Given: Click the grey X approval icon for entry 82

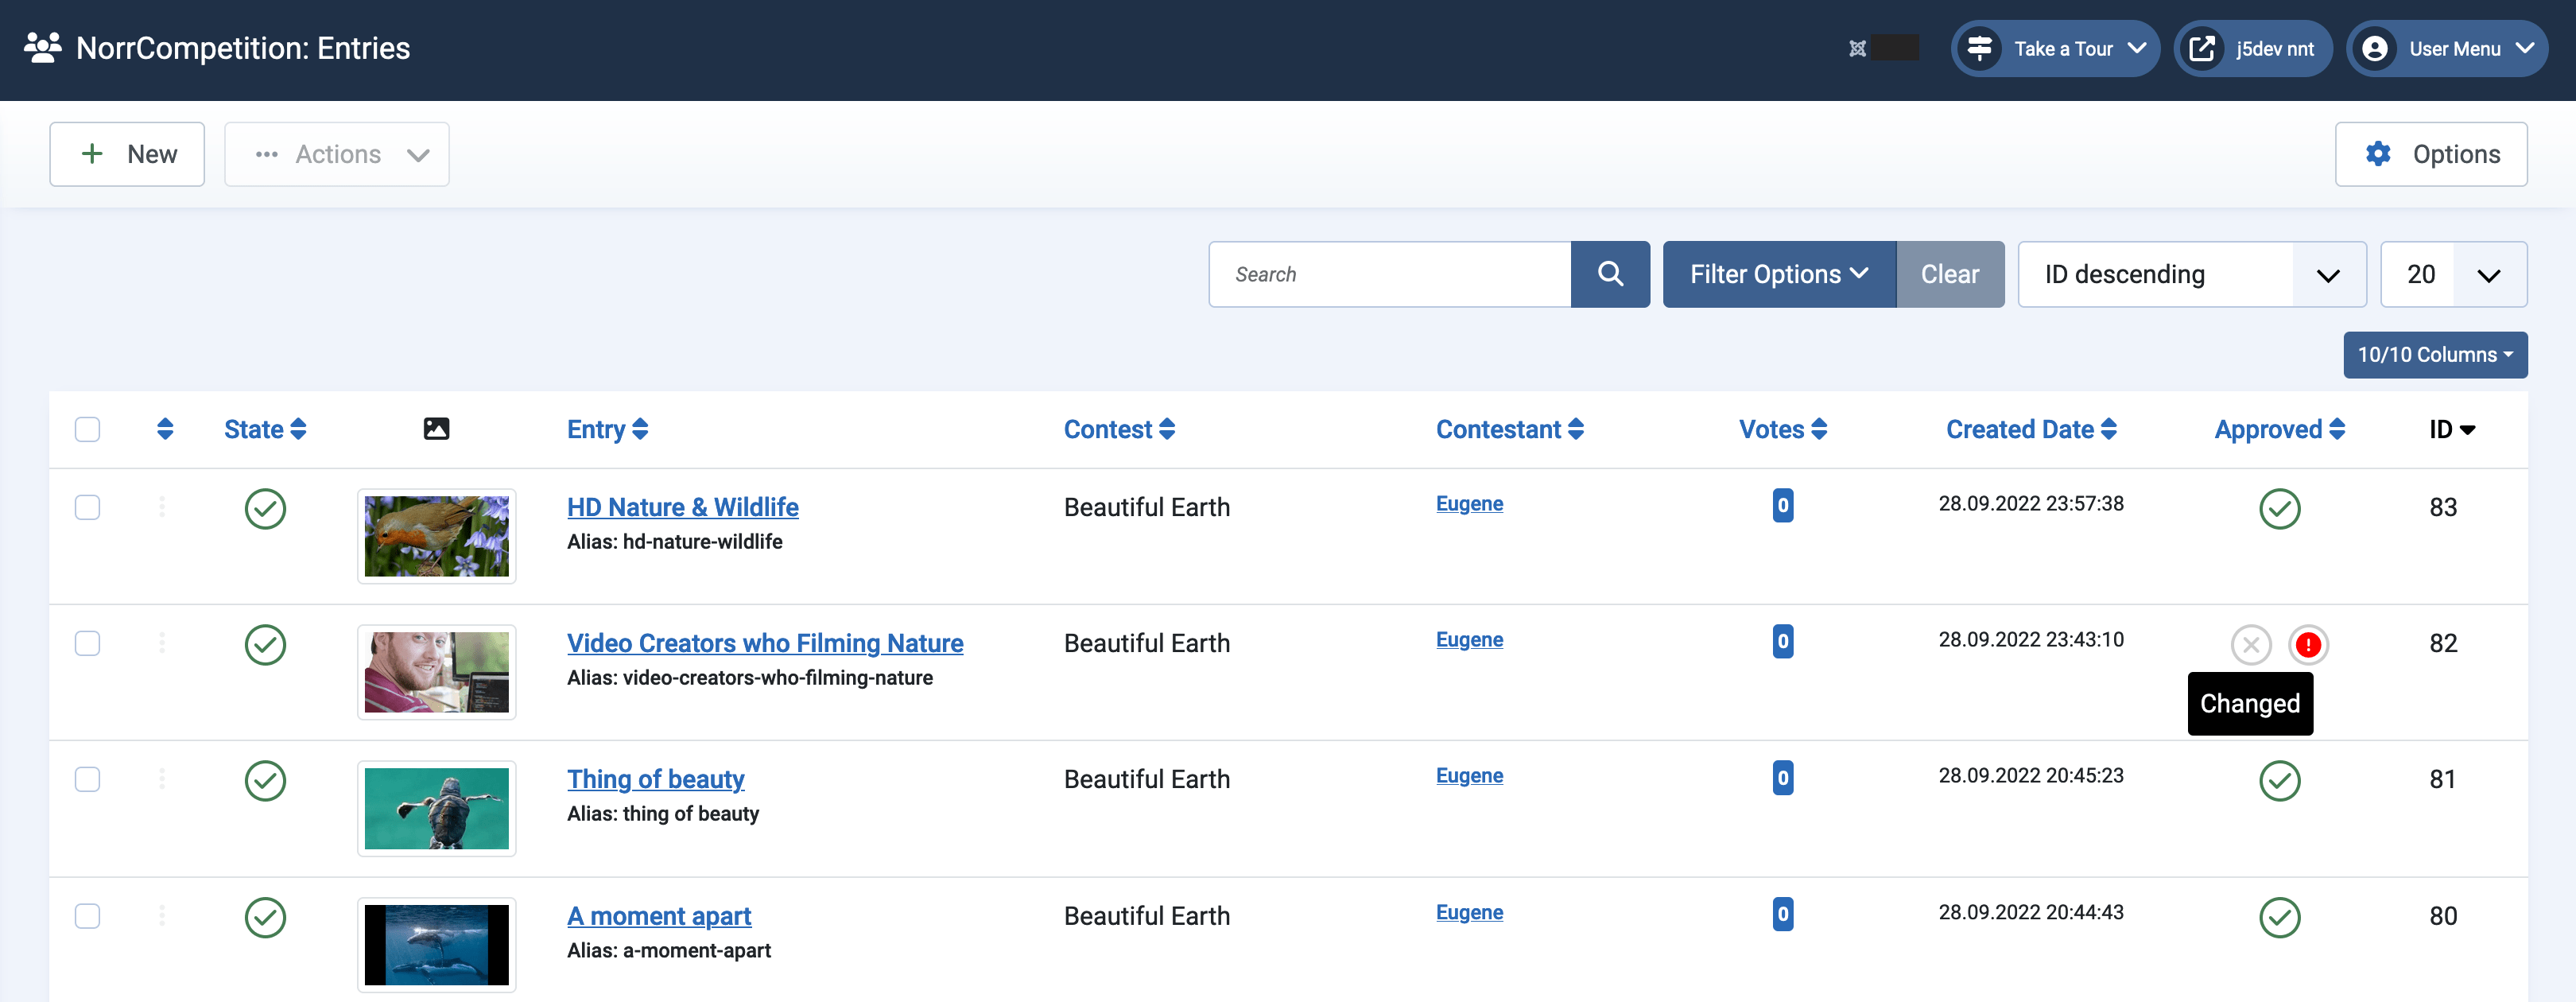Looking at the screenshot, I should [x=2250, y=645].
